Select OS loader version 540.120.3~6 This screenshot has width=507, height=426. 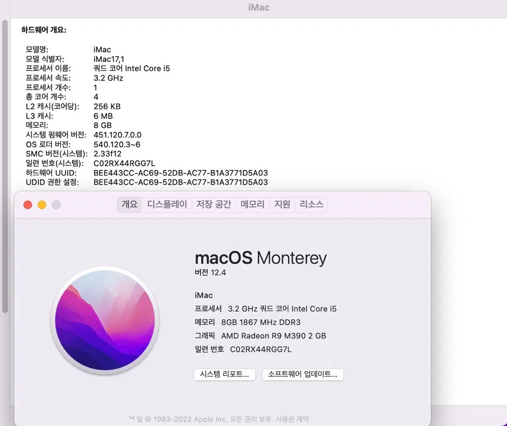click(x=117, y=145)
